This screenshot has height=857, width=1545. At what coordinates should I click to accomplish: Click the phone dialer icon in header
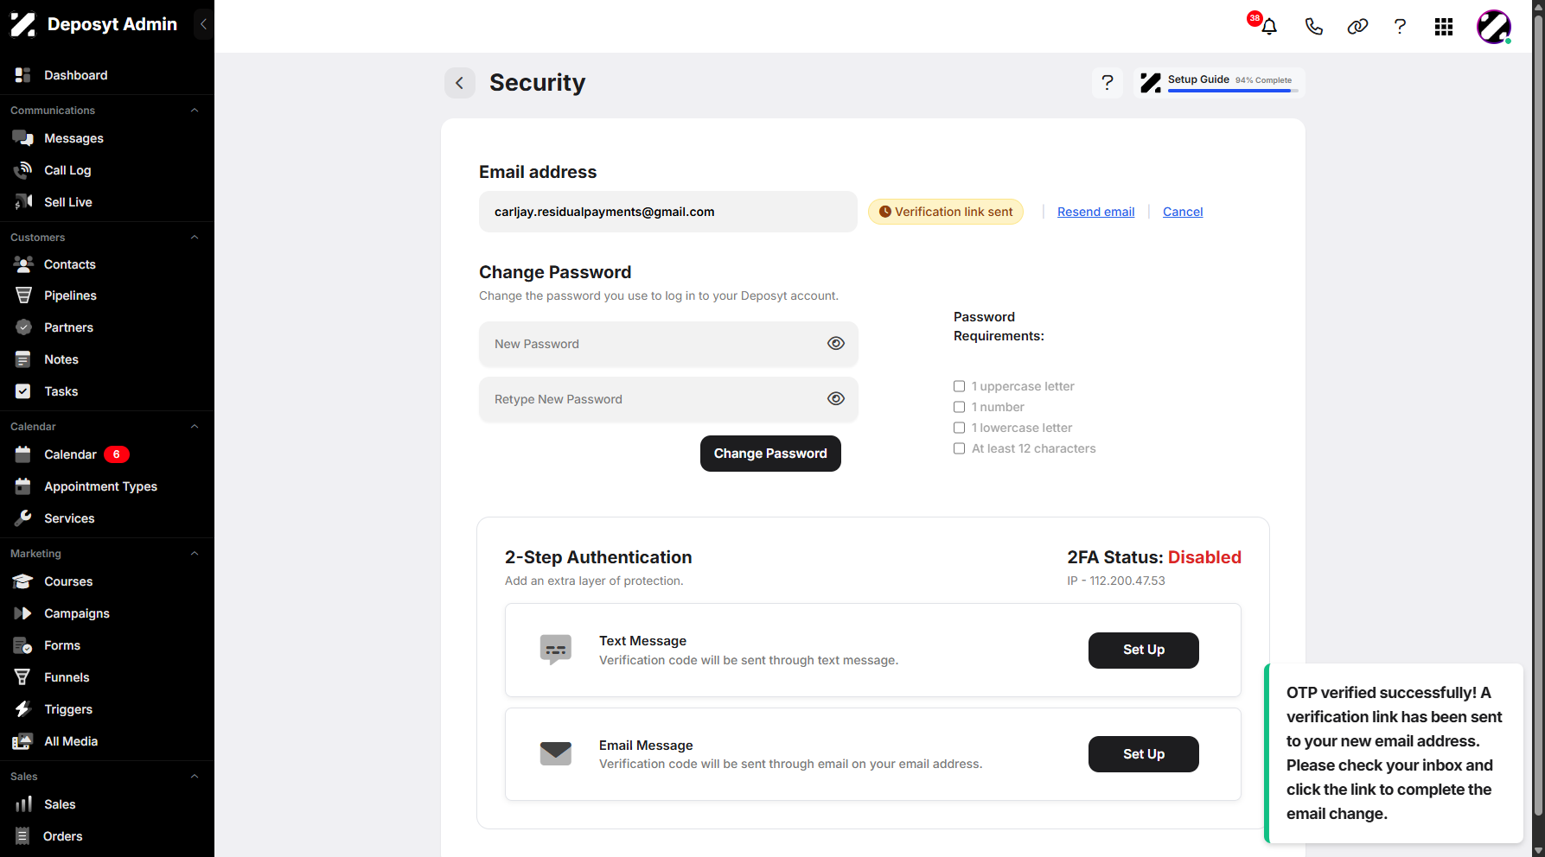(1313, 27)
